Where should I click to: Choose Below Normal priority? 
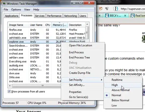click(123, 100)
